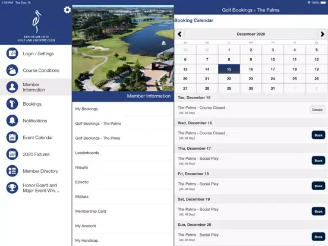Image resolution: width=328 pixels, height=246 pixels.
Task: Book Thu, December 17 Social Play
Action: pos(318,160)
